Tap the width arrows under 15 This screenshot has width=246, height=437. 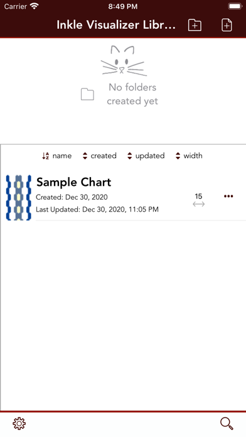click(199, 204)
